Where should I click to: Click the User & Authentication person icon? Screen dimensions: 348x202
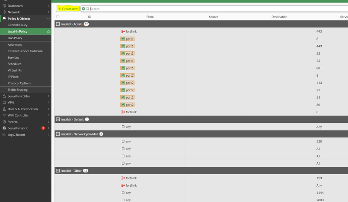(4, 109)
